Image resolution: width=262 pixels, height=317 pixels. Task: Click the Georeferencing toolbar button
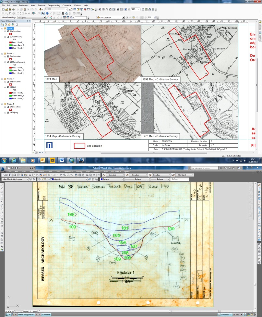[9, 17]
